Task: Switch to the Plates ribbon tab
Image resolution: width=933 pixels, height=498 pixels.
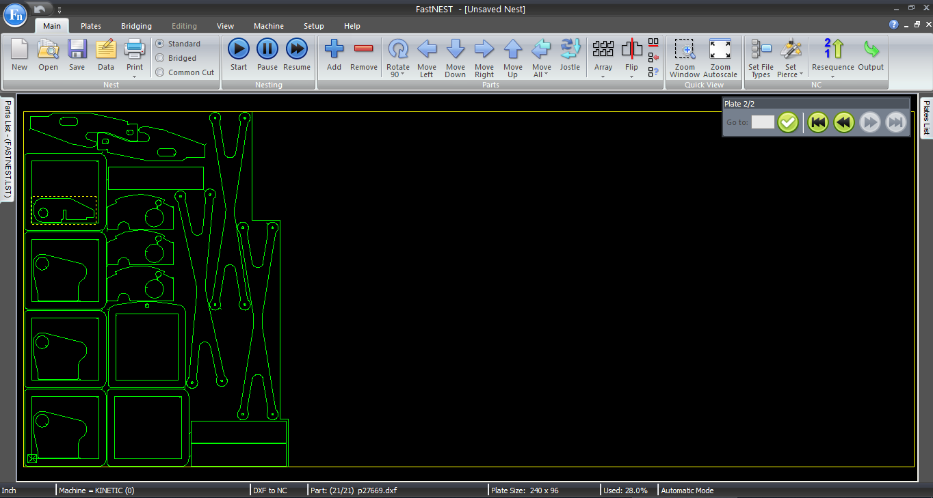Action: (x=91, y=26)
